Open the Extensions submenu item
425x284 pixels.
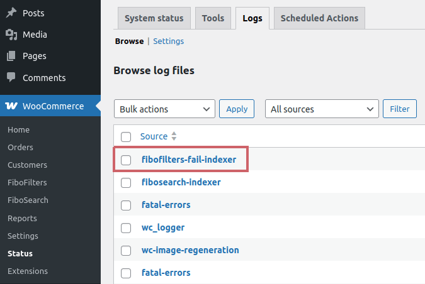pyautogui.click(x=28, y=271)
